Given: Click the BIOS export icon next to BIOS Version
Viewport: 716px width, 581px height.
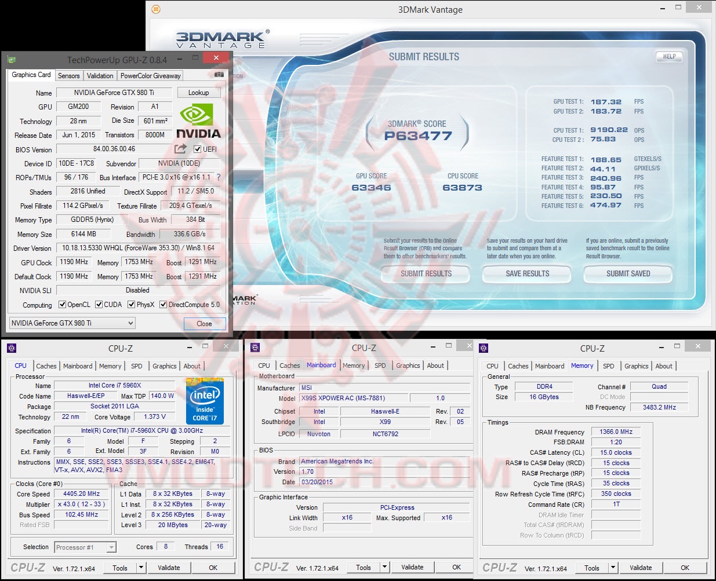Looking at the screenshot, I should pos(180,149).
